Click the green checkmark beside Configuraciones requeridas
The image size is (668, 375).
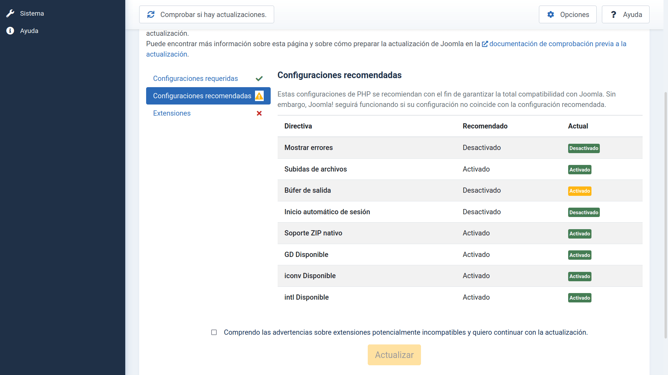click(259, 78)
